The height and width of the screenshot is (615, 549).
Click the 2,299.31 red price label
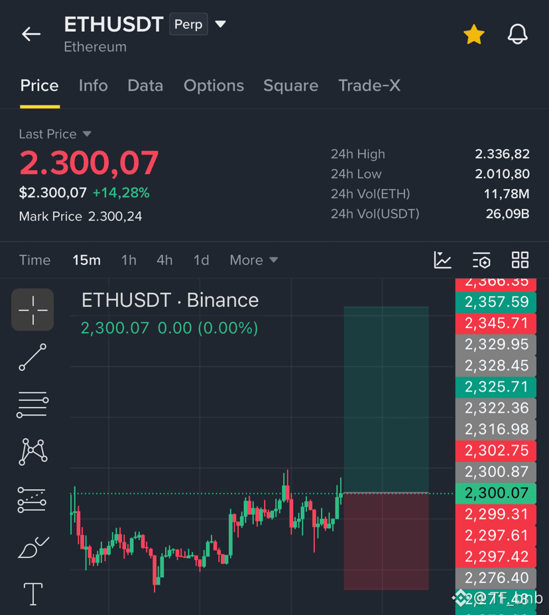[x=496, y=514]
